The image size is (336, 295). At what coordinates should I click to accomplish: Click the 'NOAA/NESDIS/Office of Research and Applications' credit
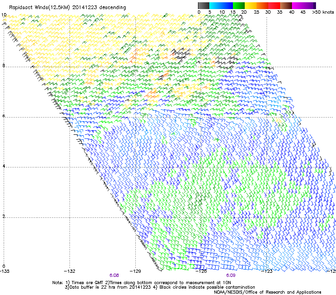[267, 292]
